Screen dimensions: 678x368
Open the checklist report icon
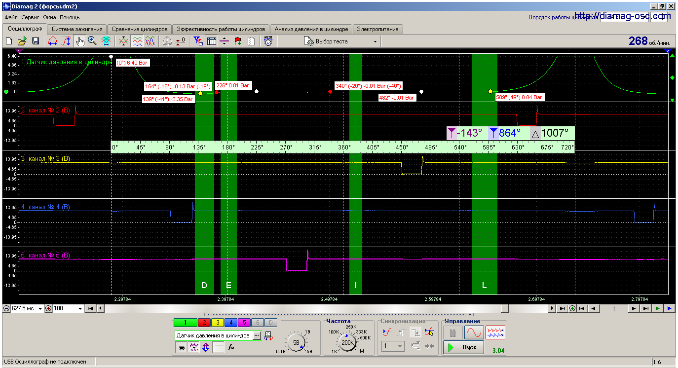[251, 41]
